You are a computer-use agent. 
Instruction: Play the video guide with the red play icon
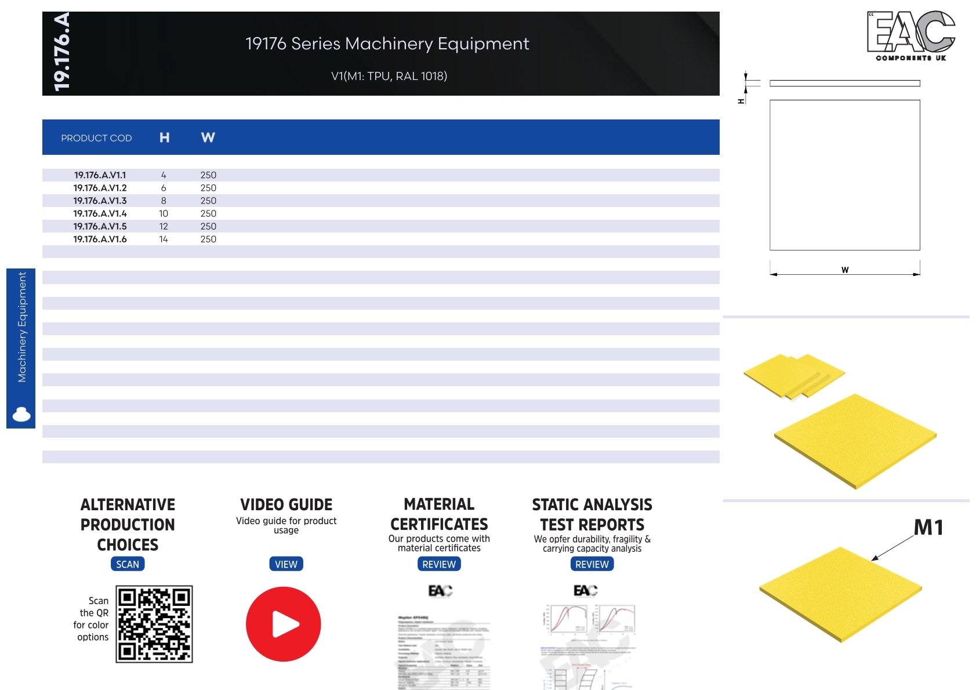[x=284, y=624]
